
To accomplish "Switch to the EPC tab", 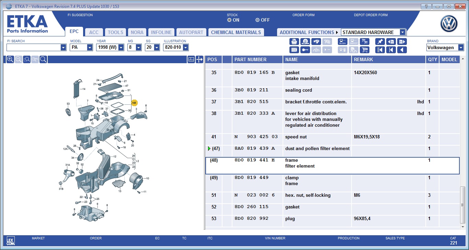I will pyautogui.click(x=74, y=32).
